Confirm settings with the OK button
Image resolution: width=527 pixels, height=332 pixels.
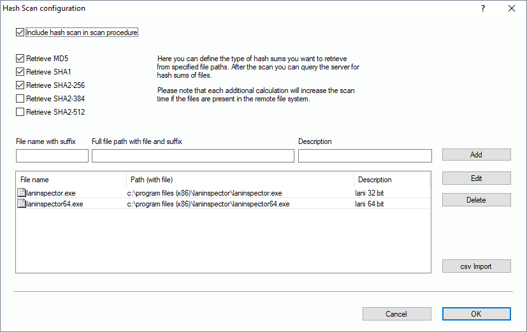pos(476,314)
